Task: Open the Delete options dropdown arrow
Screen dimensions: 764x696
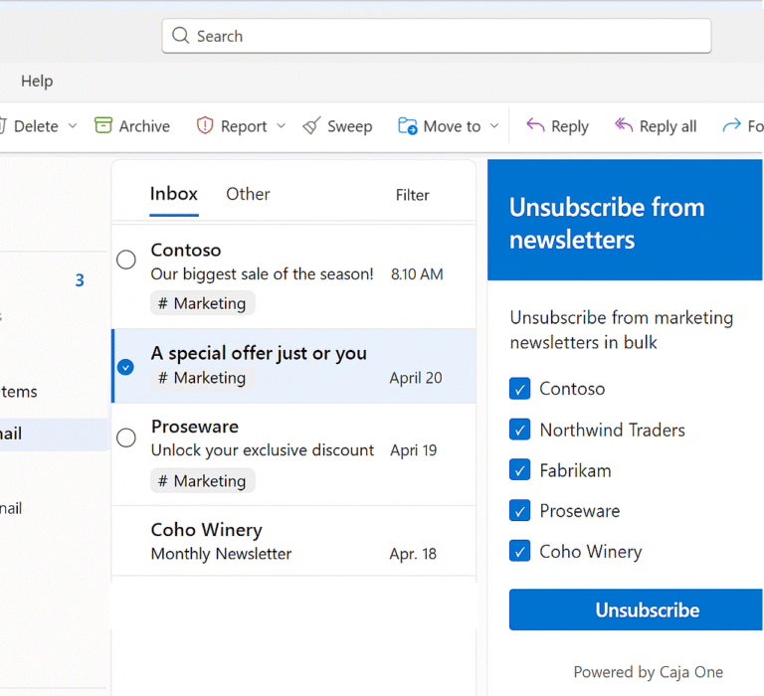Action: pos(73,125)
